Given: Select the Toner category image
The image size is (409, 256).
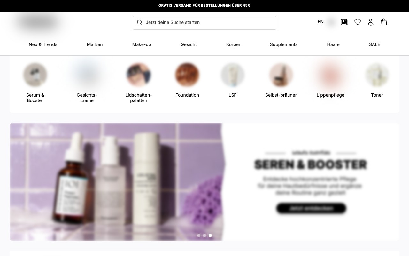Looking at the screenshot, I should click(x=377, y=75).
